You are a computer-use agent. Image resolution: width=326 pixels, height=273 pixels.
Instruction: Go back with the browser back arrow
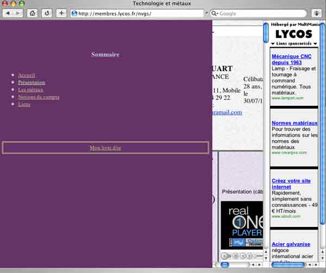pos(8,14)
